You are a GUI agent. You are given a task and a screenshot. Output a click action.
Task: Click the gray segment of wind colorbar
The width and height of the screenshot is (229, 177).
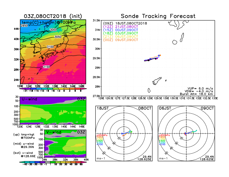(x=47, y=162)
